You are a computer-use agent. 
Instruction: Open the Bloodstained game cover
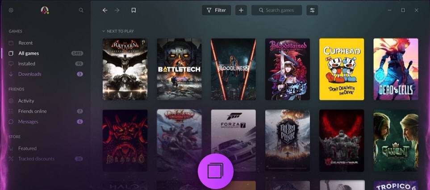click(x=288, y=69)
